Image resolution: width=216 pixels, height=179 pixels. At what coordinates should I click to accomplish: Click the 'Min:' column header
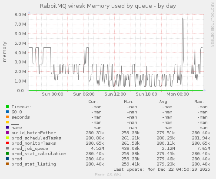click(x=129, y=102)
